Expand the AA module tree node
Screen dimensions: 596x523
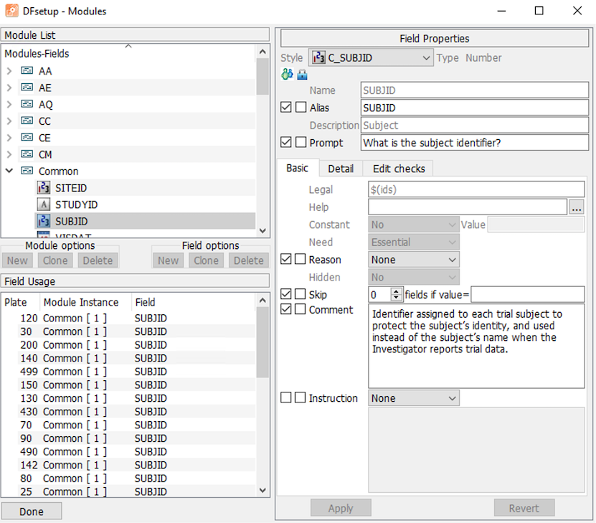[9, 71]
